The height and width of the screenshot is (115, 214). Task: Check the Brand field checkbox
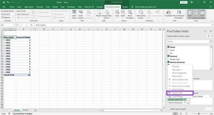168,50
